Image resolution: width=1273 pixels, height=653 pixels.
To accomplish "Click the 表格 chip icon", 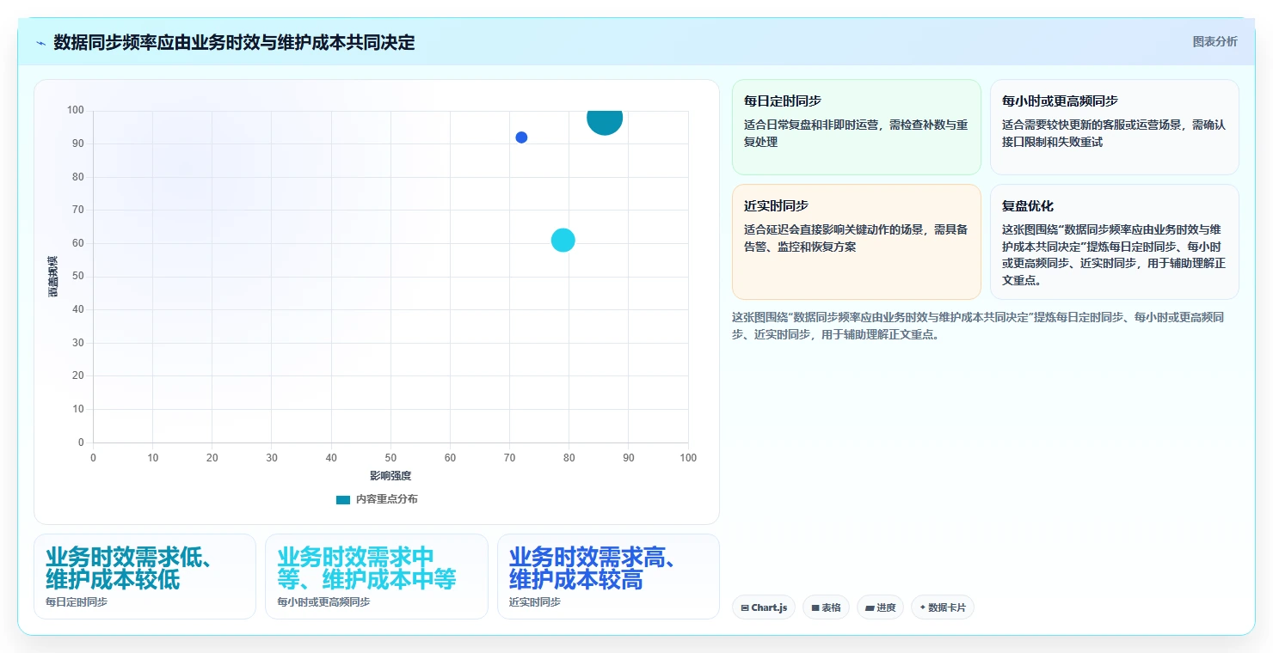I will click(x=815, y=607).
